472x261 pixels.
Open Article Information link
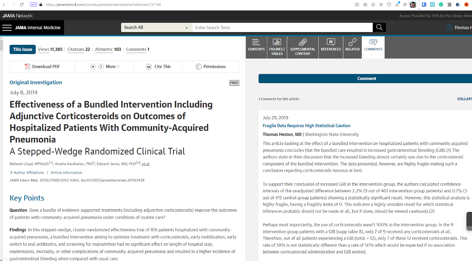[66, 172]
